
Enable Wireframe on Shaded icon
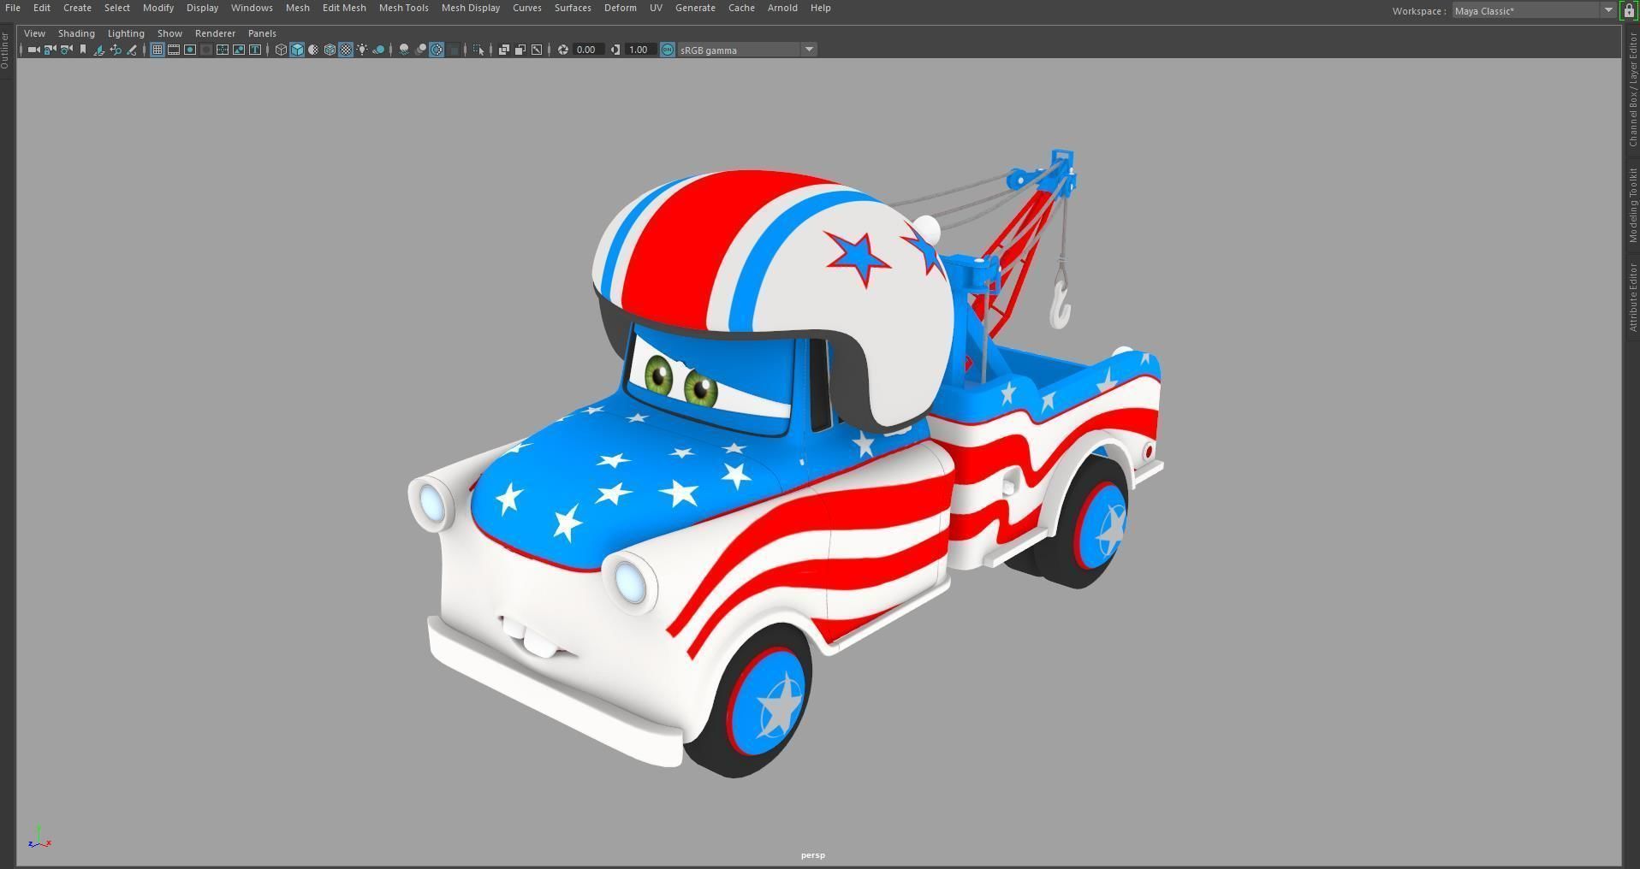(x=330, y=50)
